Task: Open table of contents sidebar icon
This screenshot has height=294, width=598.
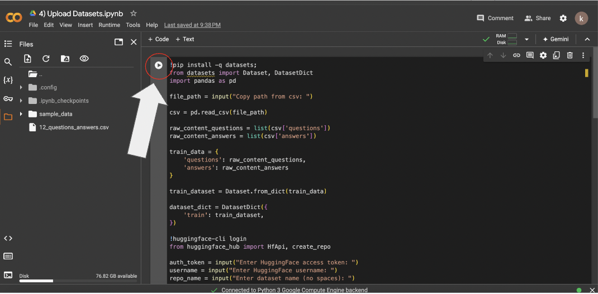Action: click(x=8, y=44)
